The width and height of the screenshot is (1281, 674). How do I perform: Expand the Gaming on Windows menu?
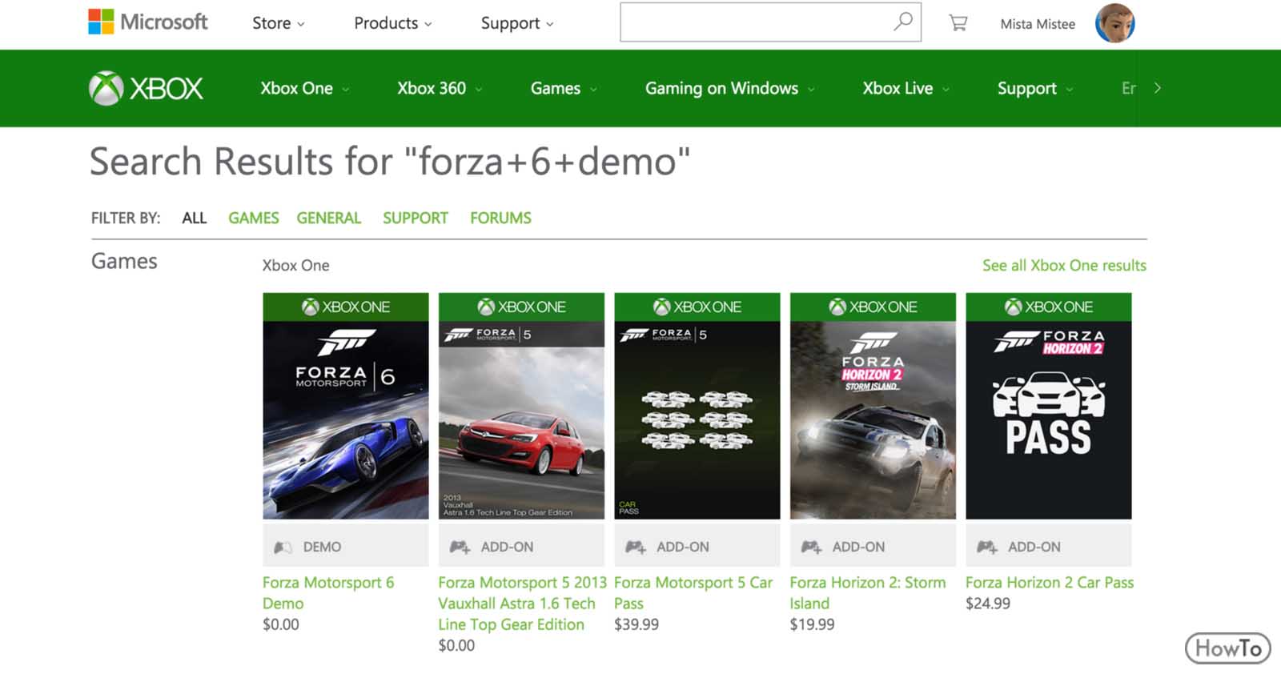(x=730, y=88)
